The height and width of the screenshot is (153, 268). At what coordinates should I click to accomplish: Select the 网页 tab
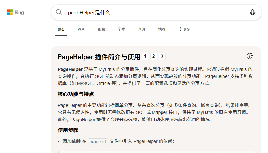coord(61,29)
